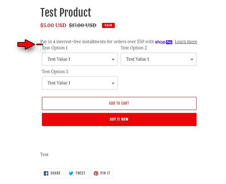Expand the Test Option 2 dropdown
226x184 pixels.
tap(159, 59)
